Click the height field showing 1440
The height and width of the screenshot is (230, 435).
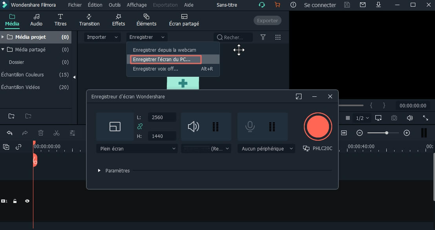(x=162, y=136)
